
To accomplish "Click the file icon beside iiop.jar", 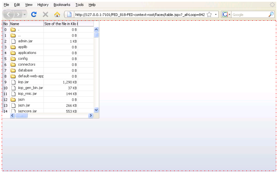I will [13, 82].
